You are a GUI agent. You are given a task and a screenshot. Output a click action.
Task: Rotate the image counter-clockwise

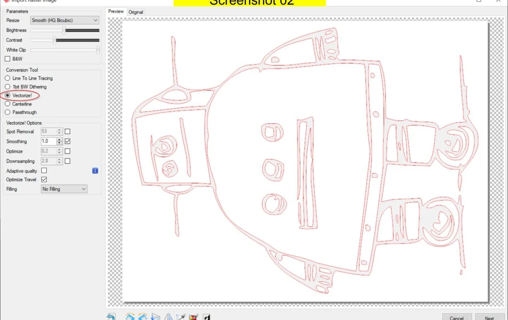point(143,317)
